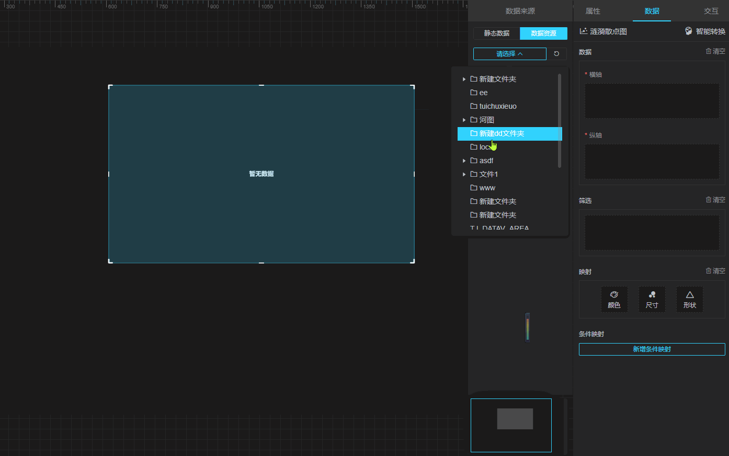Open the 数据 tab
Image resolution: width=729 pixels, height=456 pixels.
pos(652,11)
